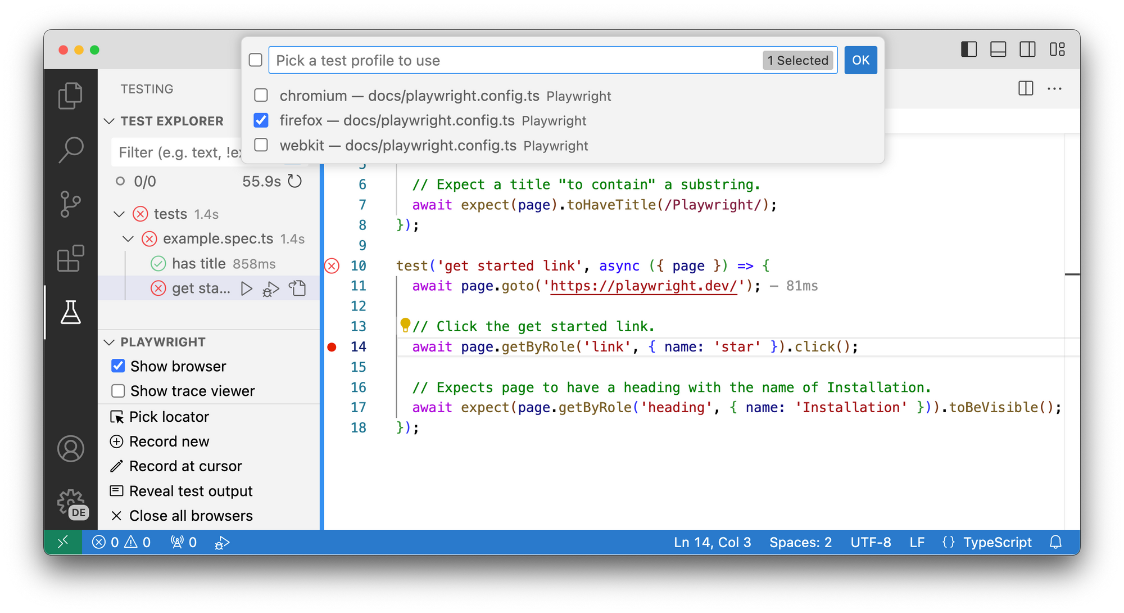Viewport: 1124px width, 613px height.
Task: Click the 'Ln 14, Col 3' status item
Action: point(713,542)
